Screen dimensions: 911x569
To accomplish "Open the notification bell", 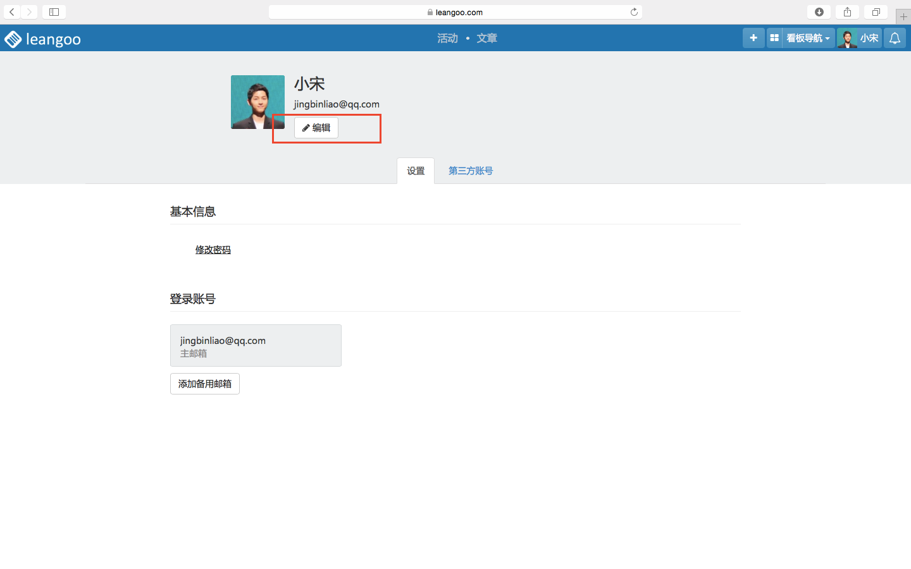I will tap(895, 38).
